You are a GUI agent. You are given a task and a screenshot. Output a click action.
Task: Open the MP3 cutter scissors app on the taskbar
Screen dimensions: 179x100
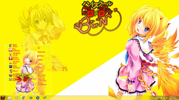pyautogui.click(x=44, y=98)
